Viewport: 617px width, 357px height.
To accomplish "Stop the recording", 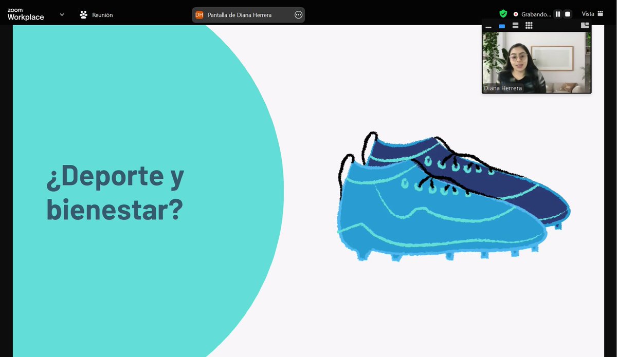I will click(x=568, y=14).
